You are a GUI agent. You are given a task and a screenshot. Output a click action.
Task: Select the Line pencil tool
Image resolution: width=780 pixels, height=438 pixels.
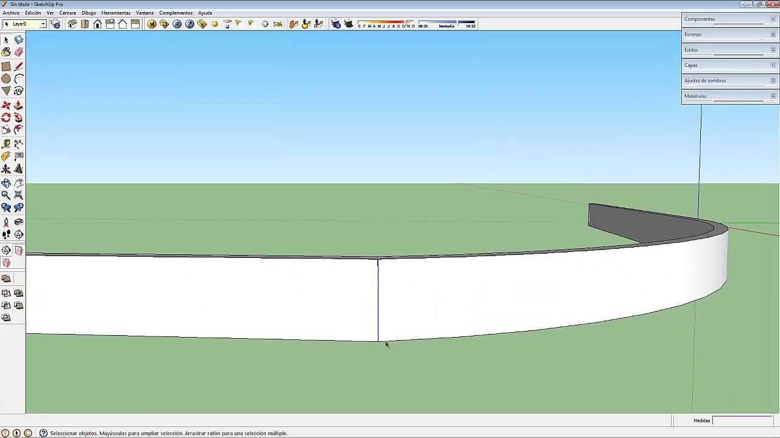click(18, 66)
